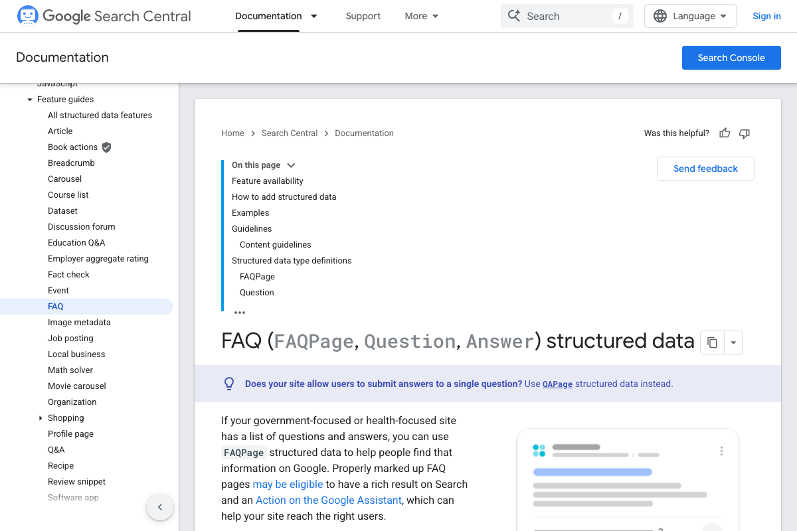Image resolution: width=797 pixels, height=531 pixels.
Task: Click the verified badge next to Book actions
Action: pos(105,147)
